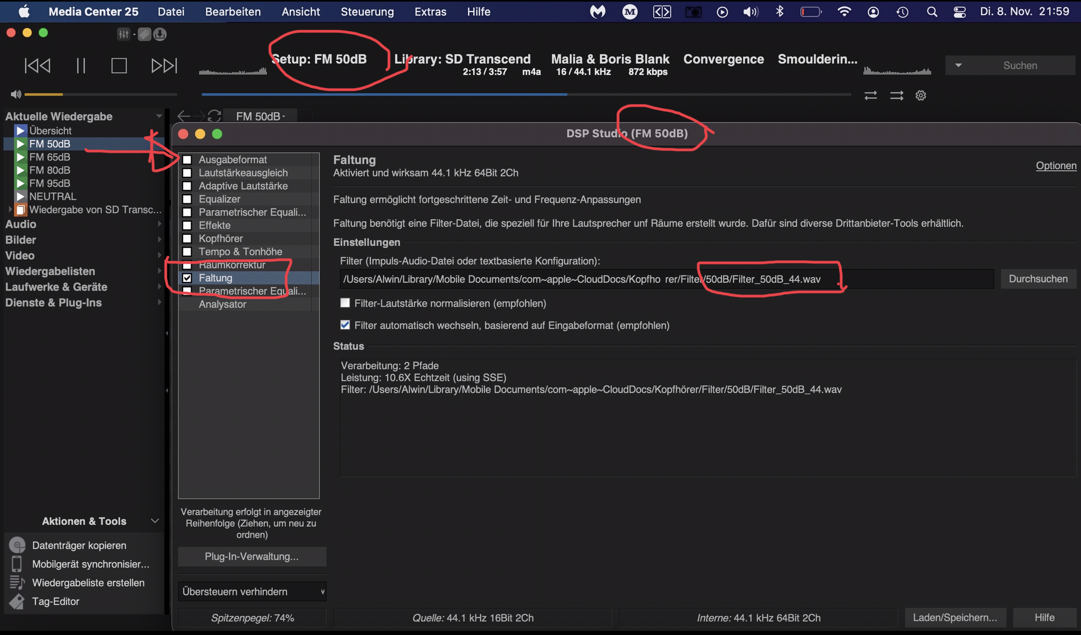Open the Bearbeiten menu
The width and height of the screenshot is (1081, 635).
[x=233, y=12]
